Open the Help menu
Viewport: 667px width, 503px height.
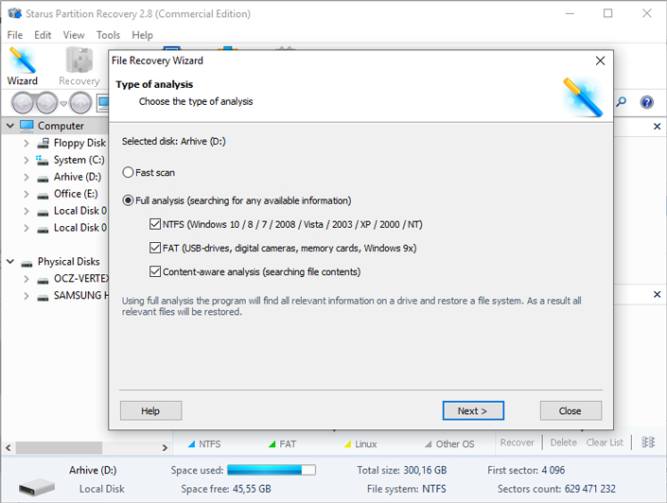[142, 35]
